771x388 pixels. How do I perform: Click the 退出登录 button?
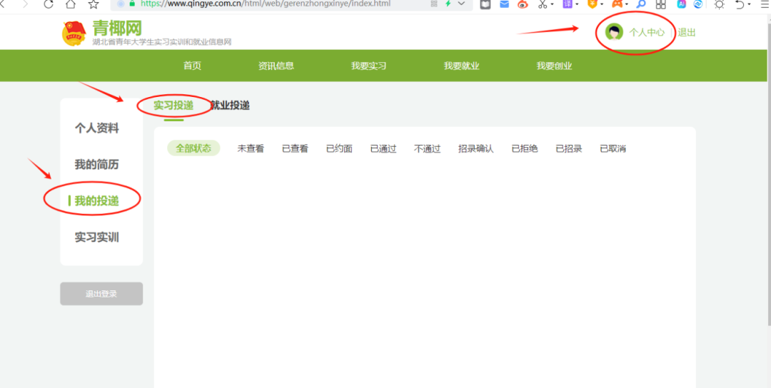tap(101, 294)
